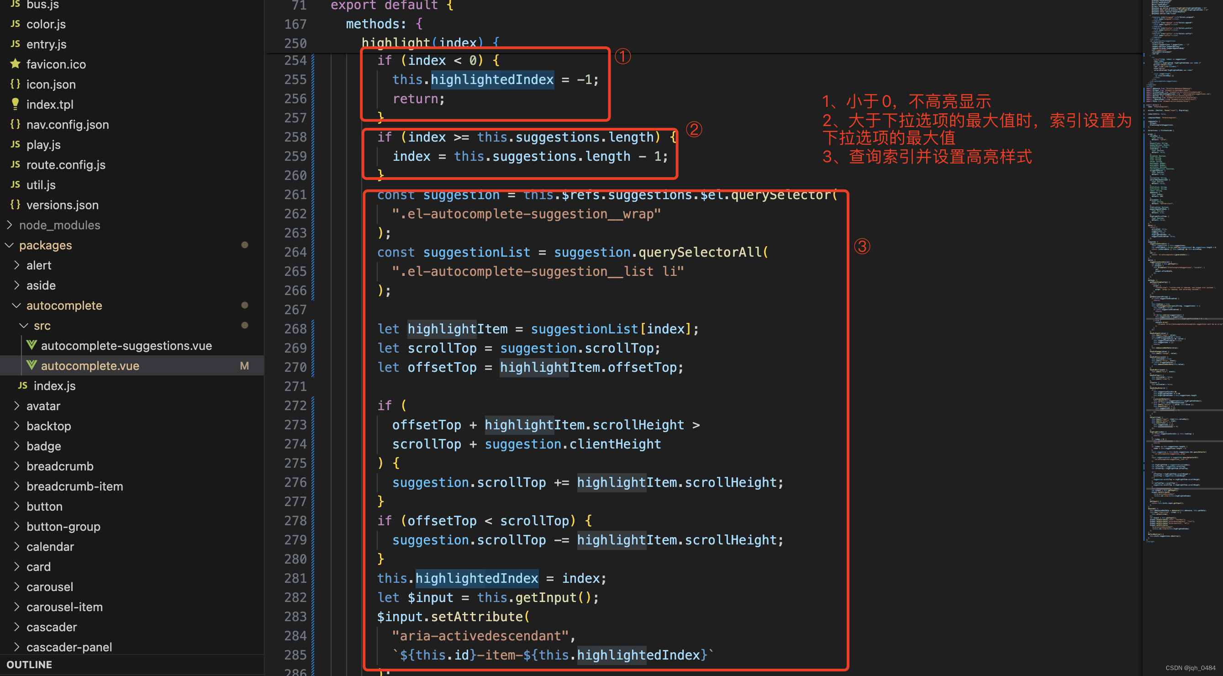Image resolution: width=1223 pixels, height=676 pixels.
Task: Open the entry.js file
Action: pos(47,44)
